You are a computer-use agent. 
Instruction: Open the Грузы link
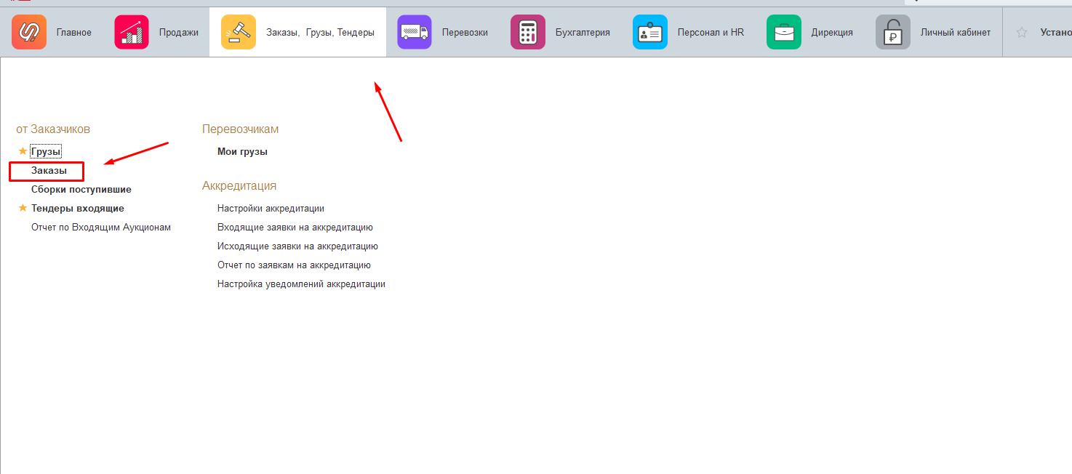point(46,152)
